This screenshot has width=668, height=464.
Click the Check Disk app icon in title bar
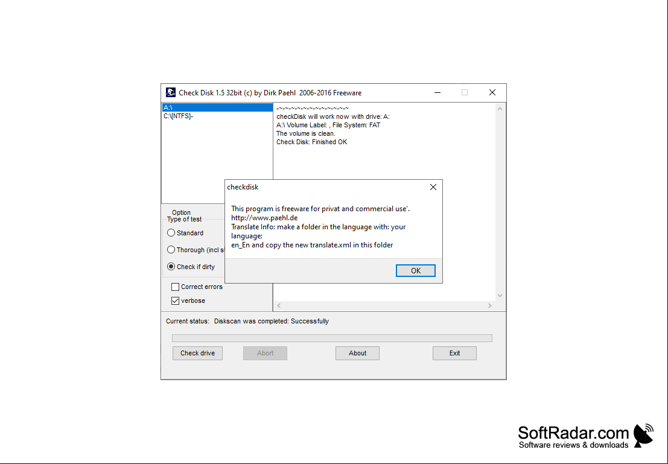171,92
